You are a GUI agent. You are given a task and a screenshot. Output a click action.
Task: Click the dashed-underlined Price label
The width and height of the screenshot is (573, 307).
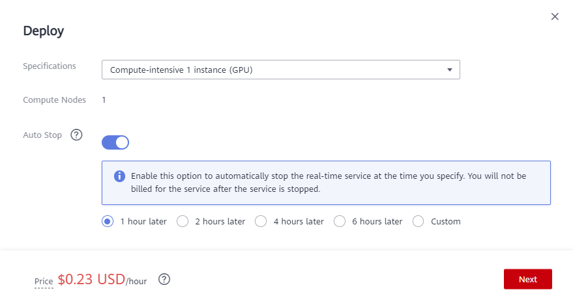[44, 281]
